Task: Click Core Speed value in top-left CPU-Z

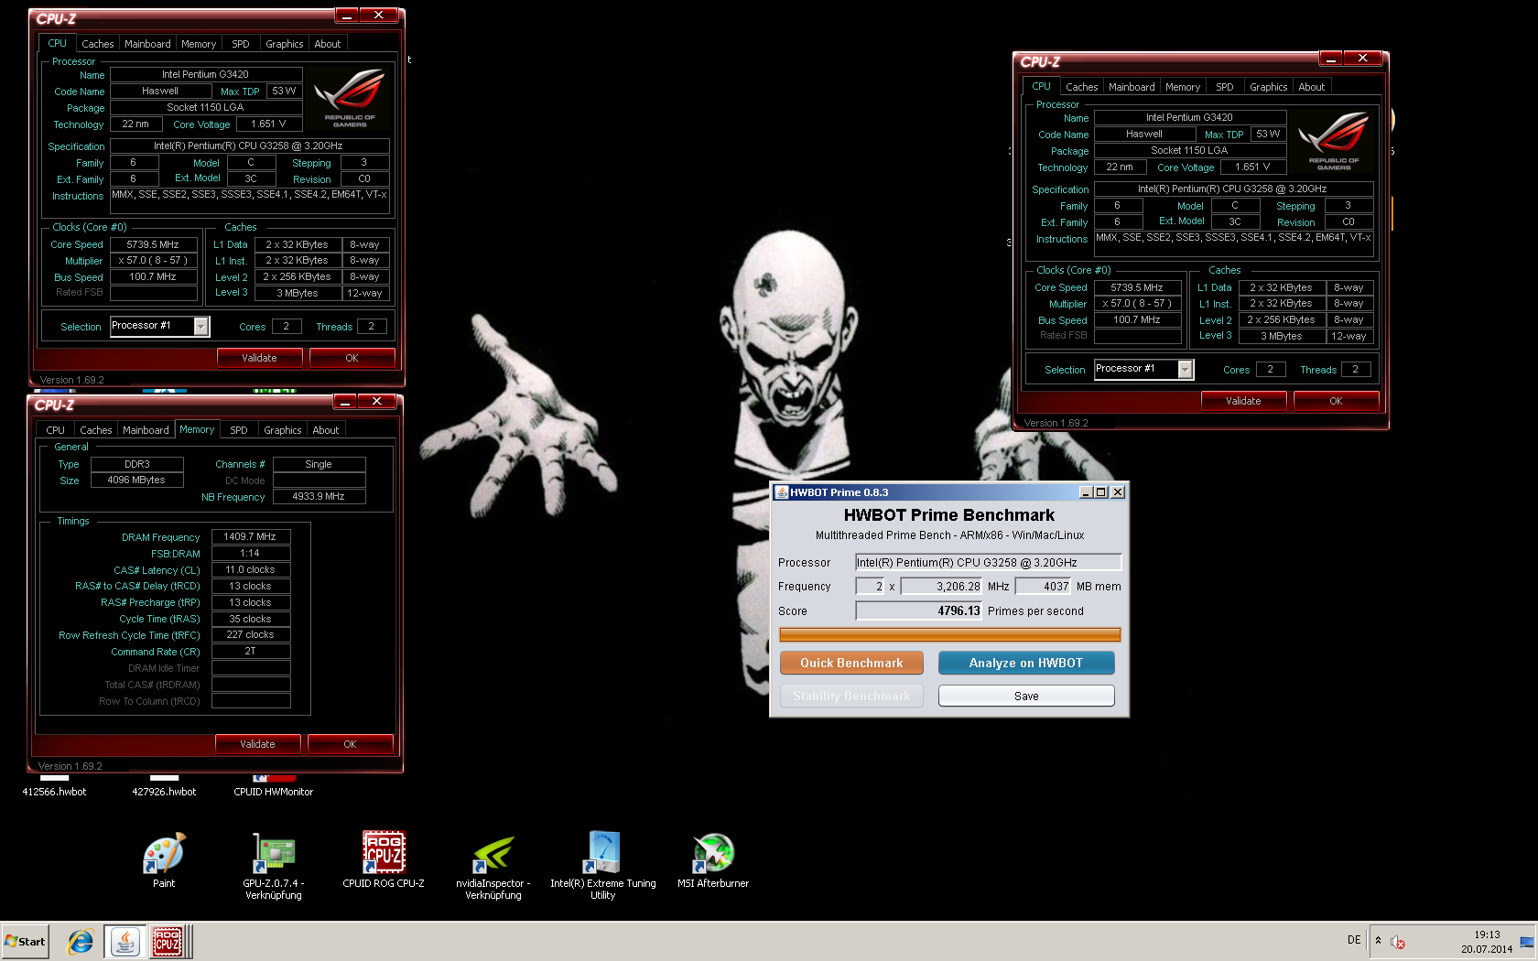Action: pos(154,244)
